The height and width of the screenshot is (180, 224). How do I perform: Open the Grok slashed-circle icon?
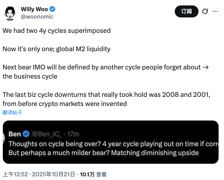point(205,11)
